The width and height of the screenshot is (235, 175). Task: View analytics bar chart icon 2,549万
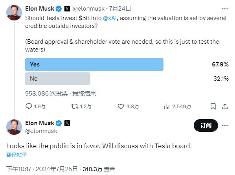(167, 106)
